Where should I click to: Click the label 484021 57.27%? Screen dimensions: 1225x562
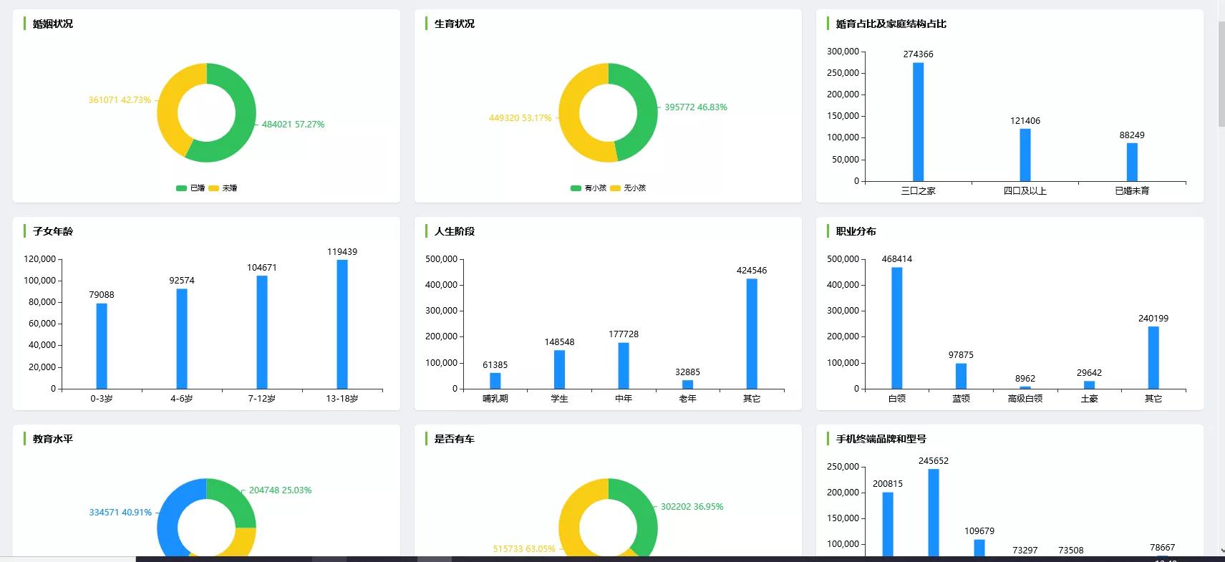(293, 125)
